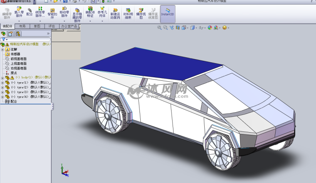Click 新建运动算例 (New Motion Study)
This screenshot has width=316, height=183.
coord(115,14)
